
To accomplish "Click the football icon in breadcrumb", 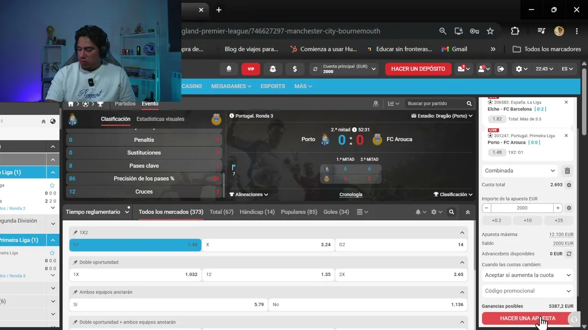I will pos(85,104).
